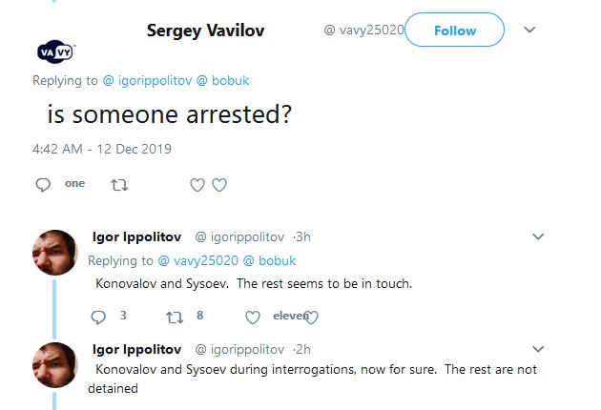This screenshot has width=601, height=410.
Task: Like Igor's tweet with eleven likes
Action: [253, 317]
